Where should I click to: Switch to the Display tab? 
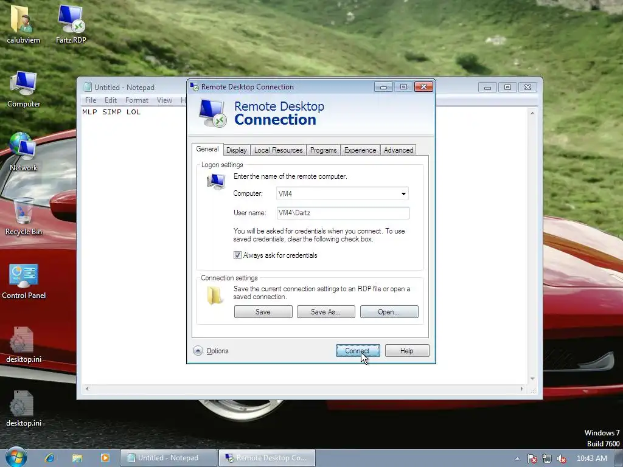tap(237, 150)
